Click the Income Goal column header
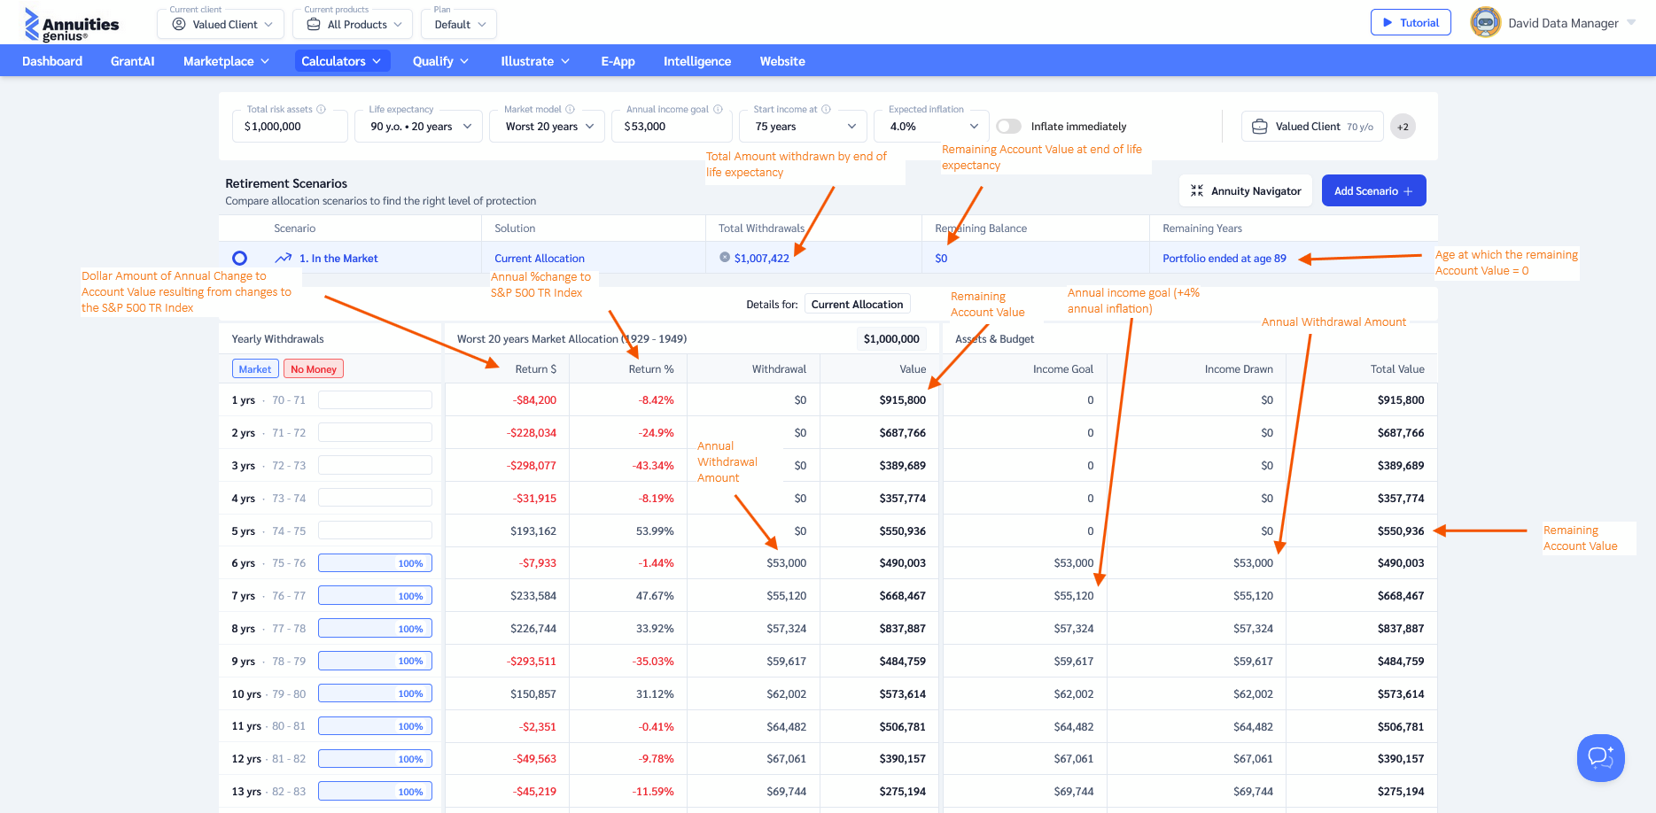The image size is (1656, 813). pos(1063,369)
